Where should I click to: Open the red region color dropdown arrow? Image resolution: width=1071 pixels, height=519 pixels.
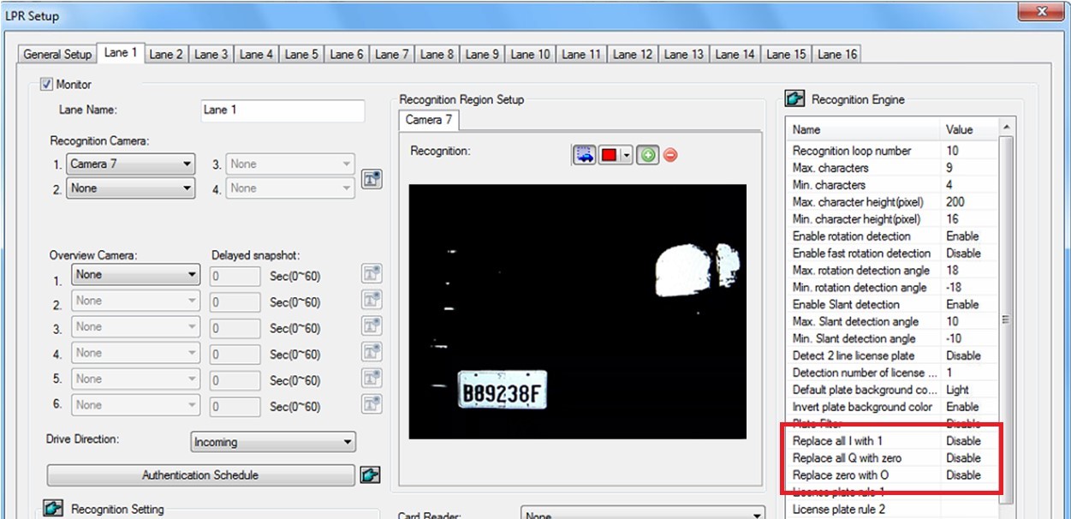coord(627,155)
